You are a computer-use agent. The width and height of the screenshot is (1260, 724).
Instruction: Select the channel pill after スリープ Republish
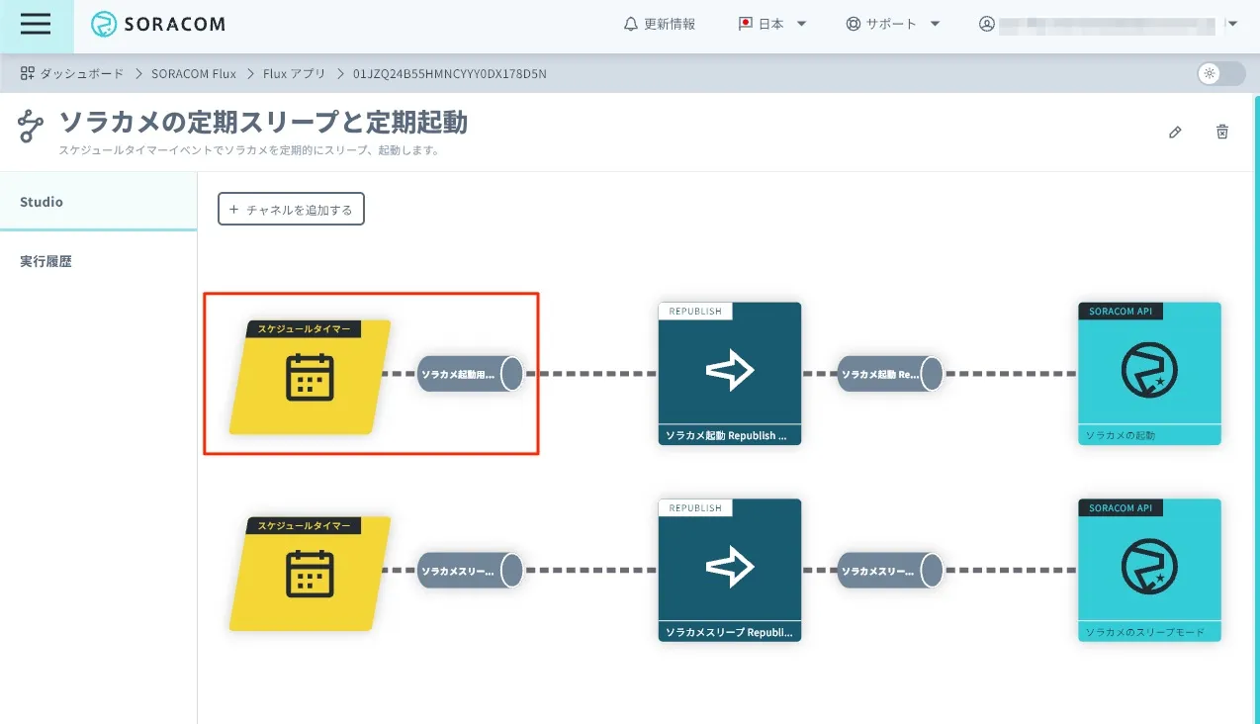(891, 571)
